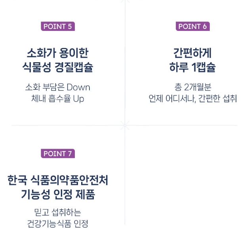The image size is (251, 243).
Task: Select heading line '한국 식품의약품안전처'
Action: click(x=58, y=180)
